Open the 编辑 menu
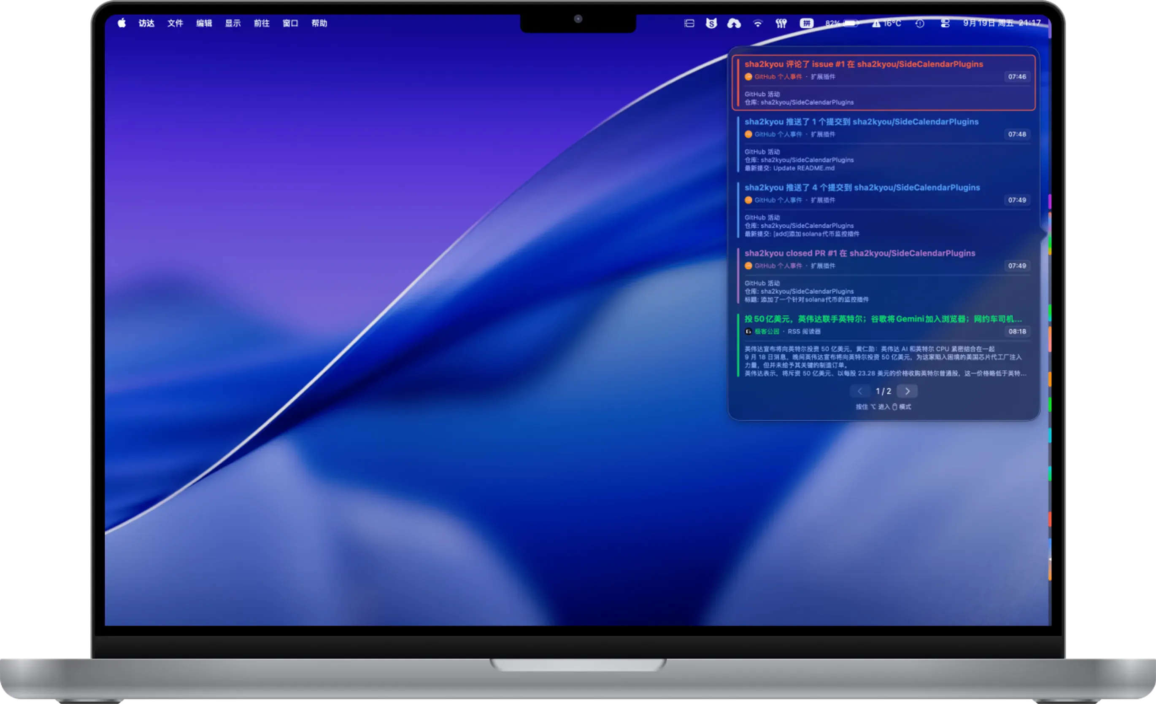The image size is (1156, 704). coord(204,23)
